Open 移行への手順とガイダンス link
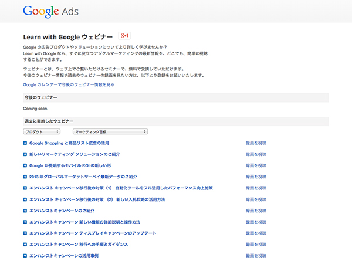The width and height of the screenshot is (352, 264). [x=79, y=244]
